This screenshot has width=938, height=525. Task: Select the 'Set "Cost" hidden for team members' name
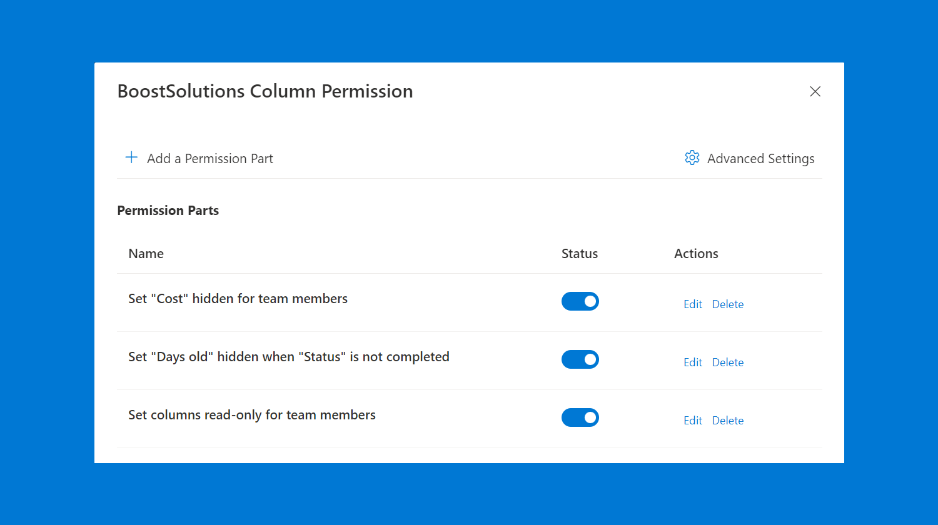pos(238,299)
